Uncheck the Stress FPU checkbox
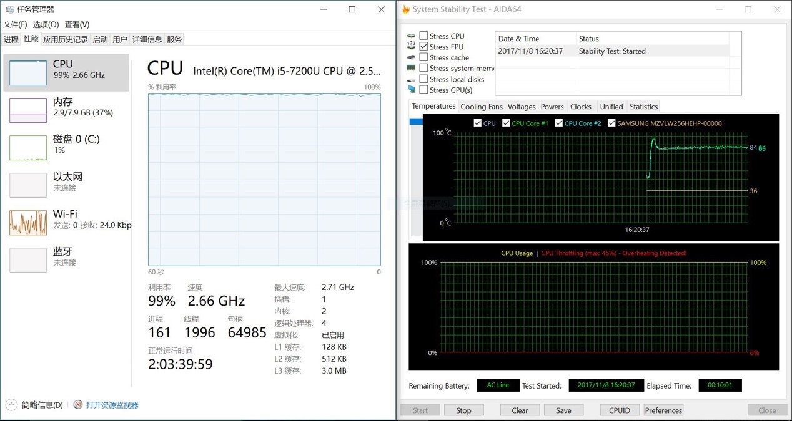This screenshot has width=792, height=421. (x=423, y=46)
